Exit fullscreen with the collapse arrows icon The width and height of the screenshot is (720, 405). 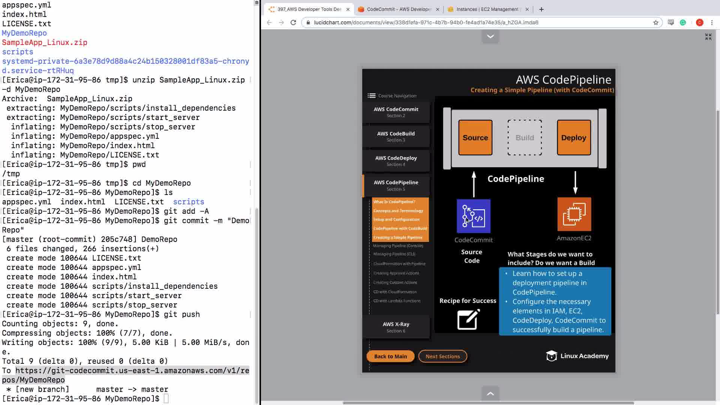[708, 37]
